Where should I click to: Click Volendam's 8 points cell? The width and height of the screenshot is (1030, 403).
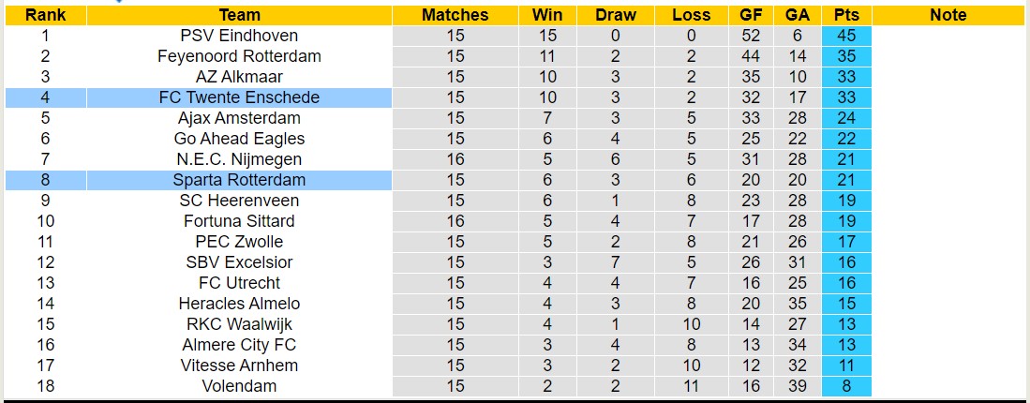(x=846, y=386)
